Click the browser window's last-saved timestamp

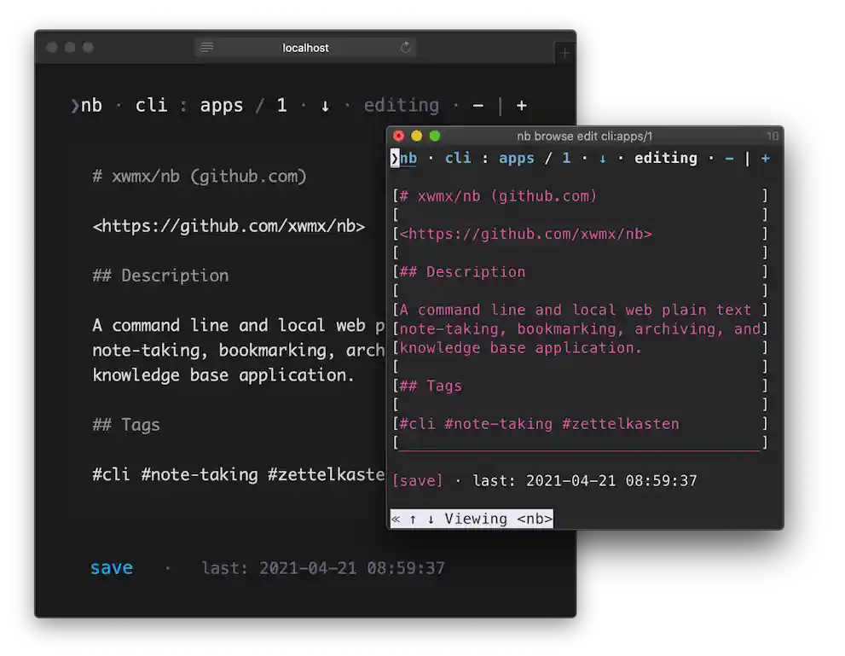pos(323,568)
